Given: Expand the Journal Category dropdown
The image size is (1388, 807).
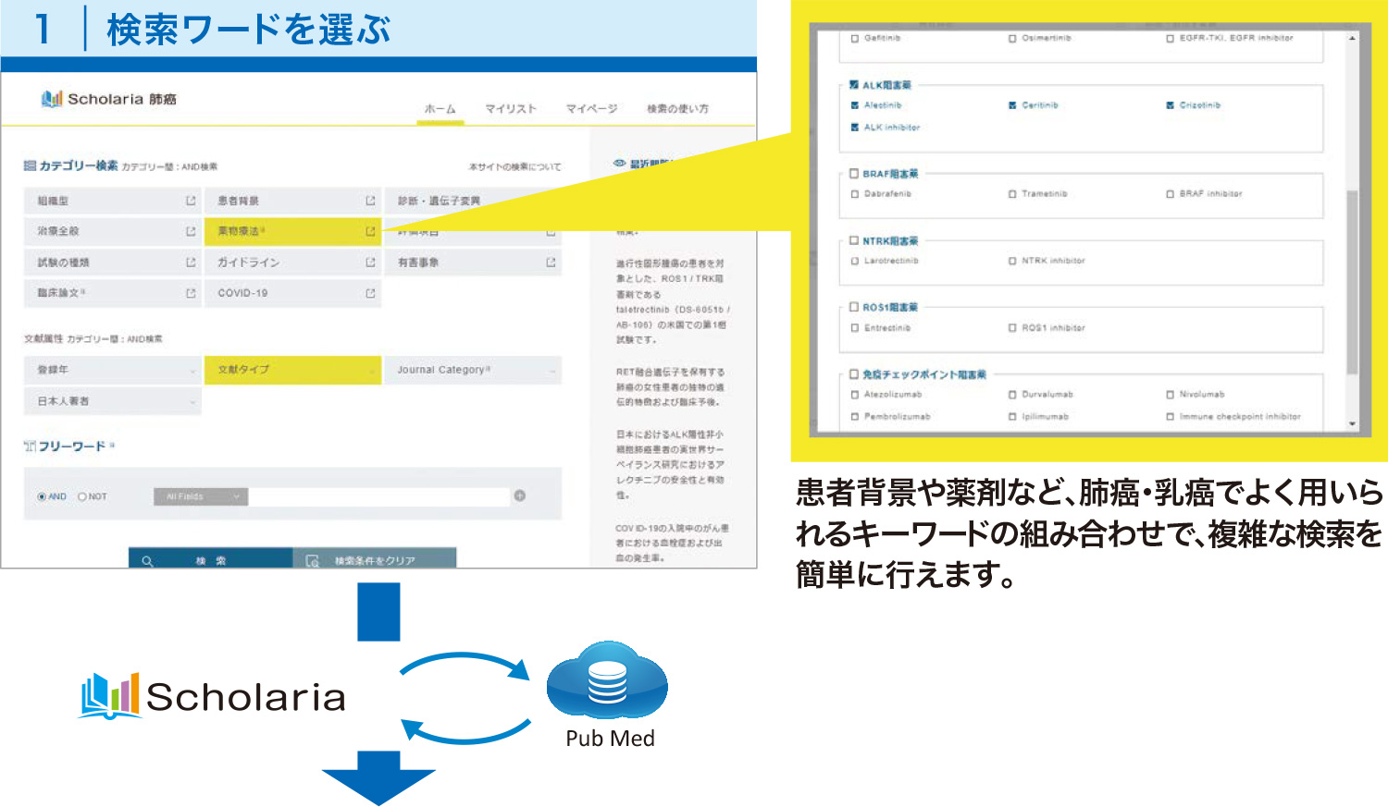Looking at the screenshot, I should click(x=473, y=370).
